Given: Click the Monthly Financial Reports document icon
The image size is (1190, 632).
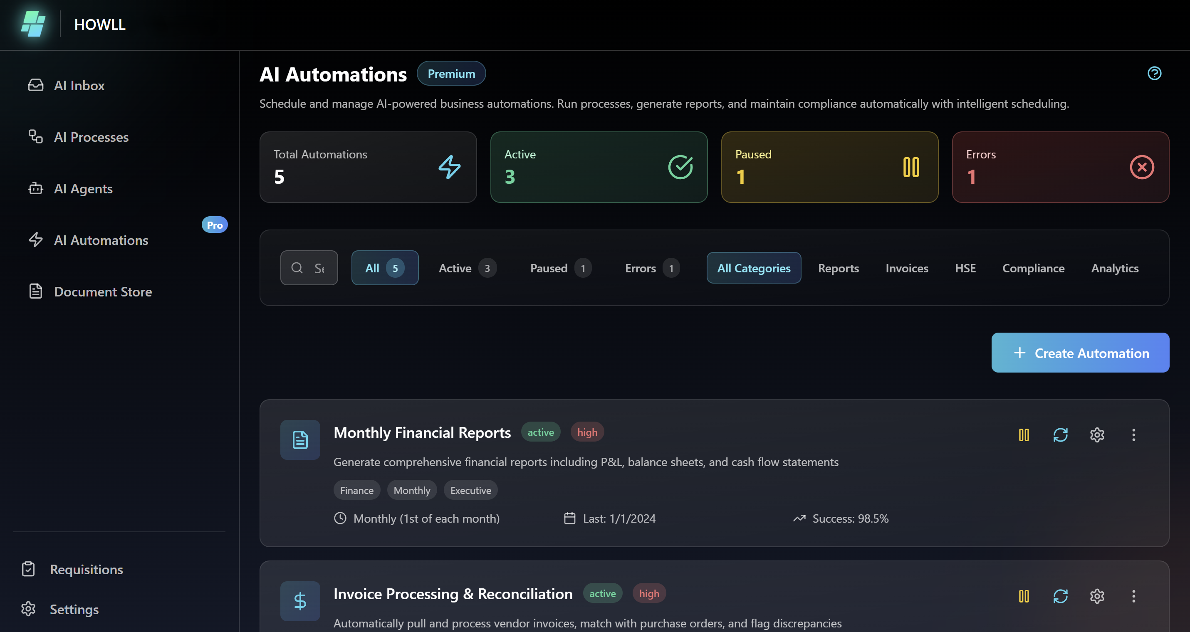Looking at the screenshot, I should (x=300, y=440).
